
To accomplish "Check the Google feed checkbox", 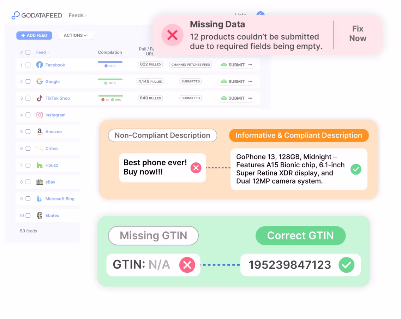I will [28, 81].
